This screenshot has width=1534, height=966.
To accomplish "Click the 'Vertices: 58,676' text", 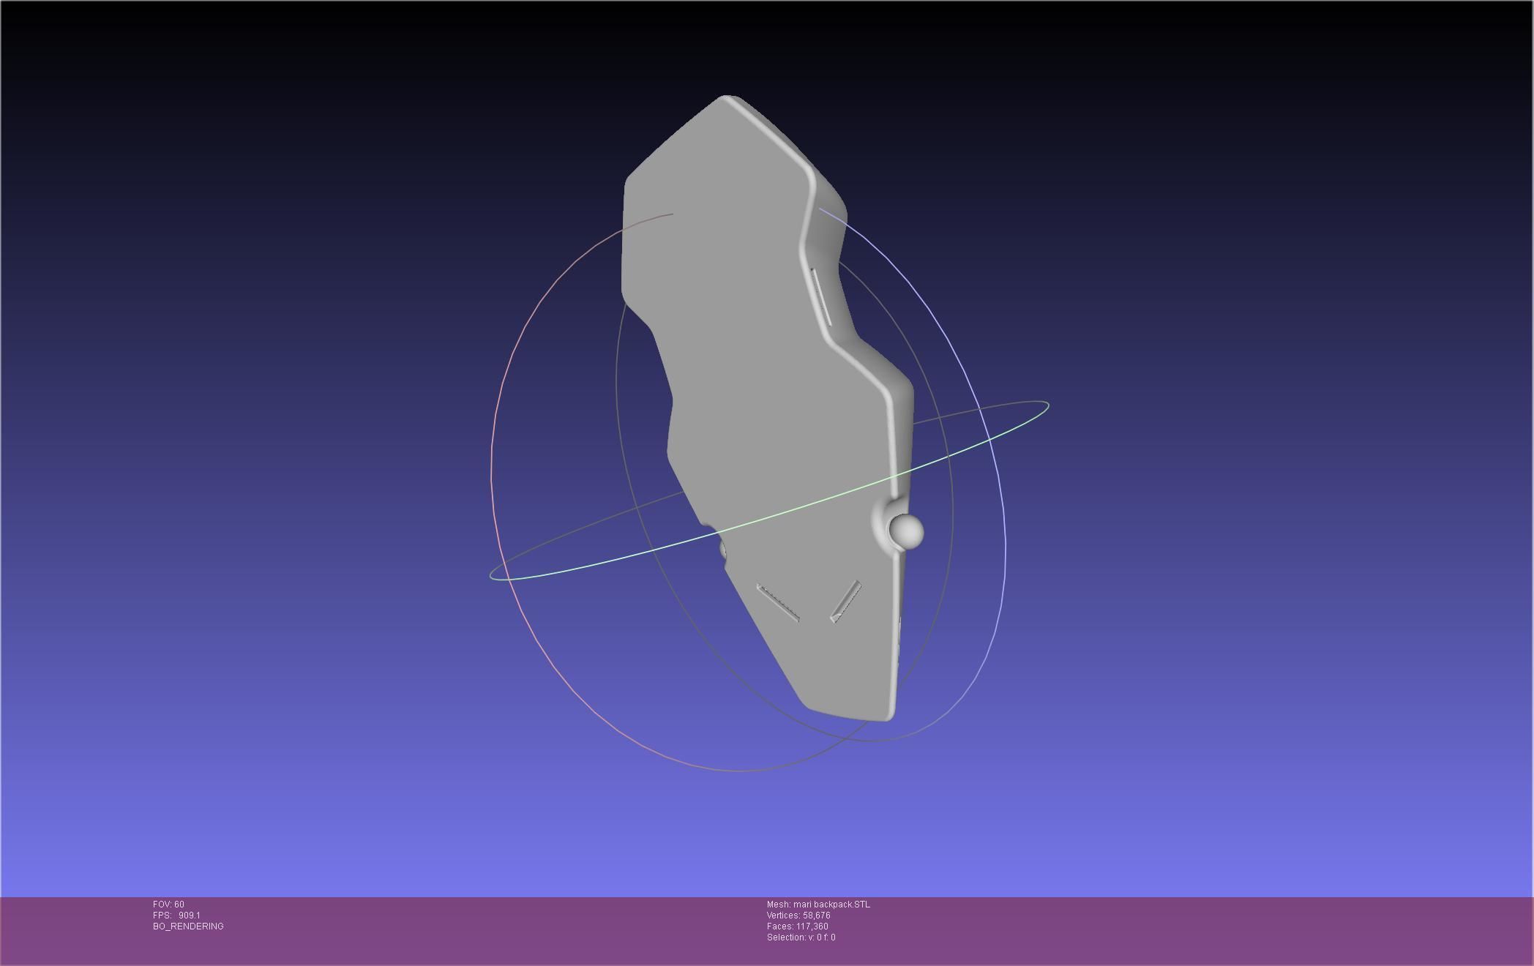I will [x=798, y=916].
